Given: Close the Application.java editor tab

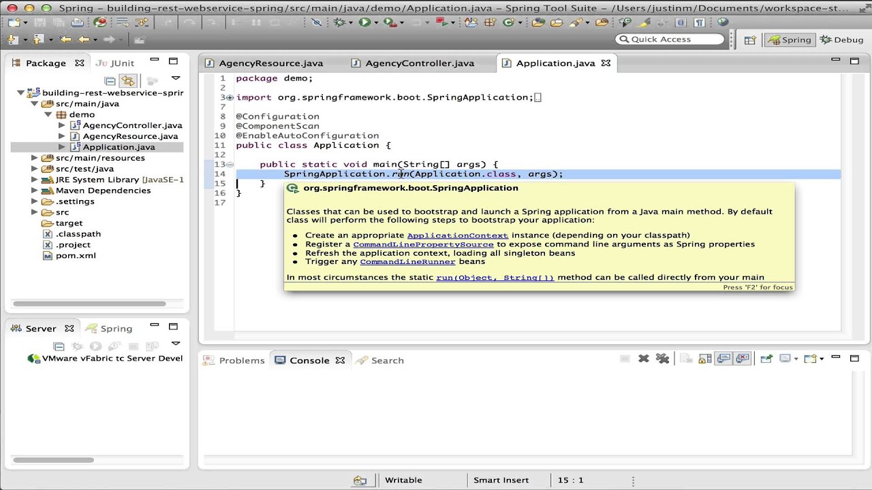Looking at the screenshot, I should click(606, 63).
